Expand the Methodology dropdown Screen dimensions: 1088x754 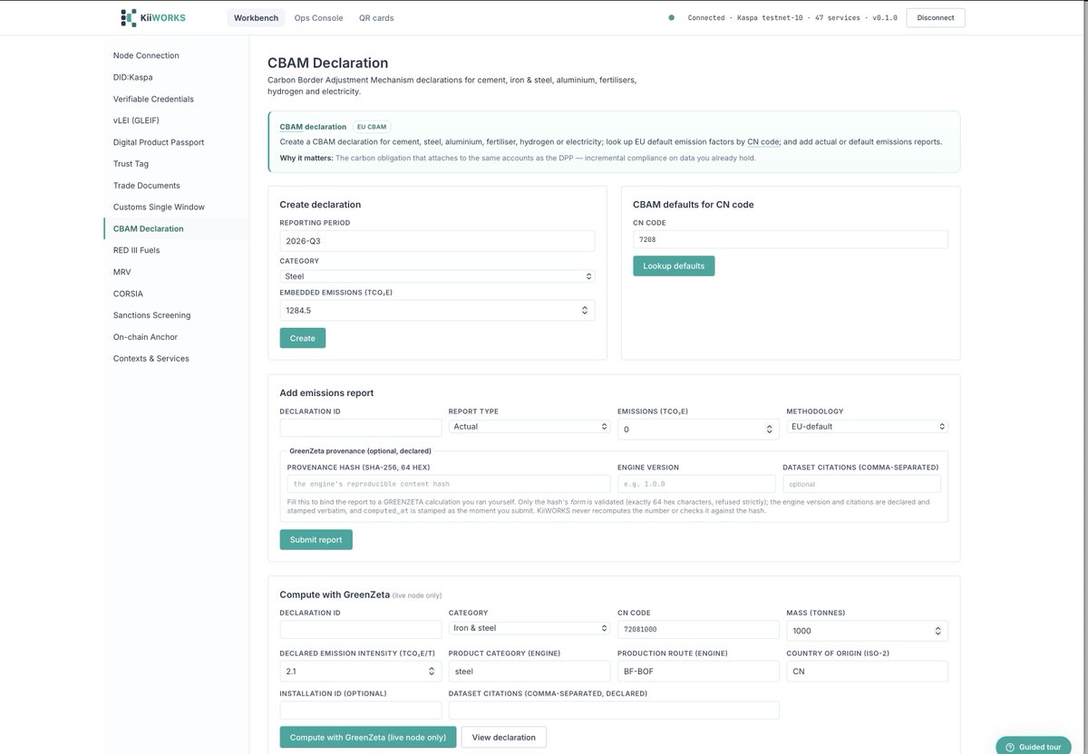[x=867, y=426]
